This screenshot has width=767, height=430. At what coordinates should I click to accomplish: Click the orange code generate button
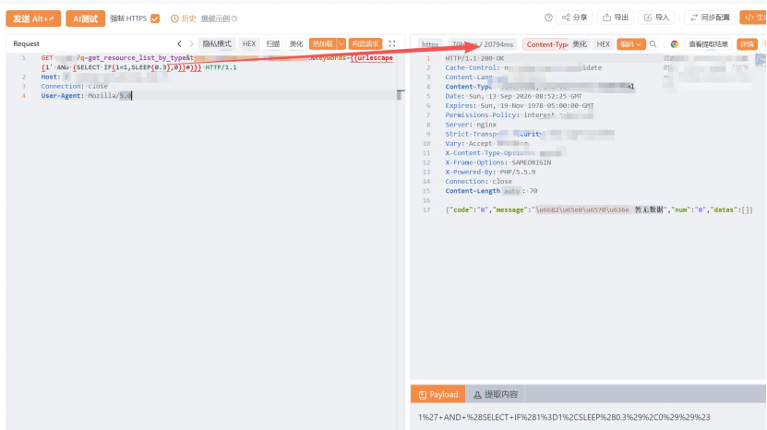(753, 18)
